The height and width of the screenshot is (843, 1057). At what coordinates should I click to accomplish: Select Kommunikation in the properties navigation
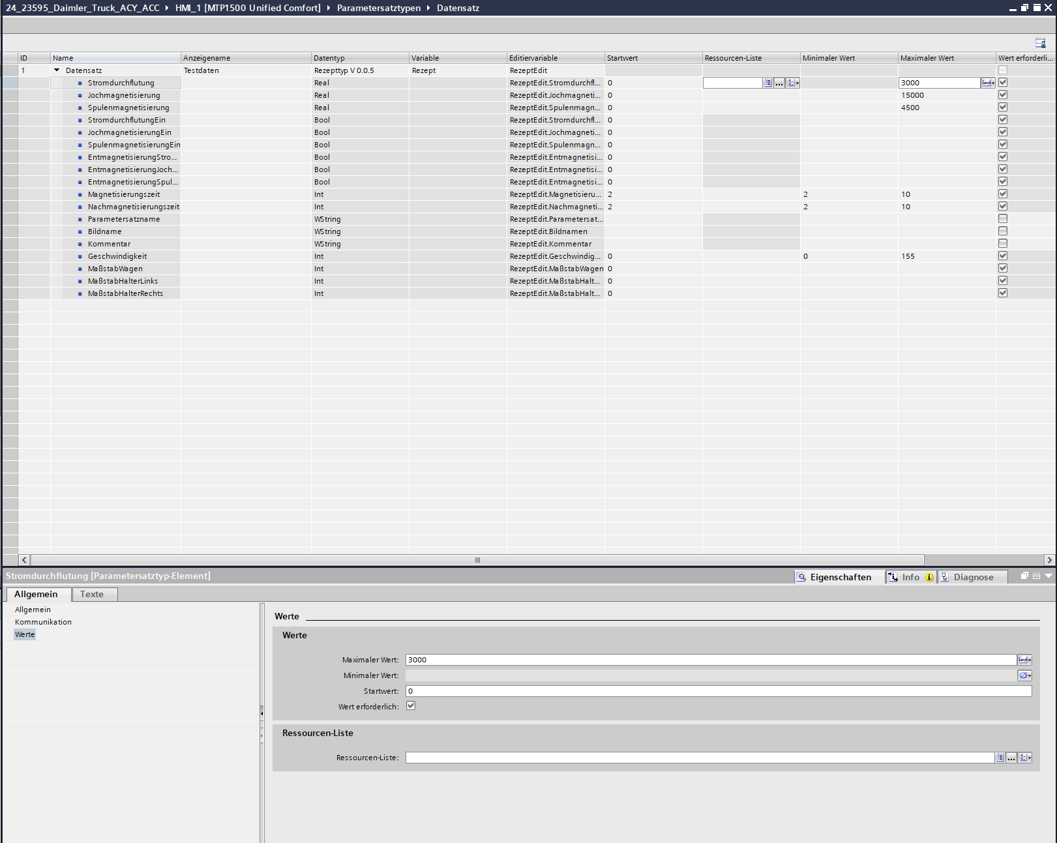pyautogui.click(x=43, y=622)
